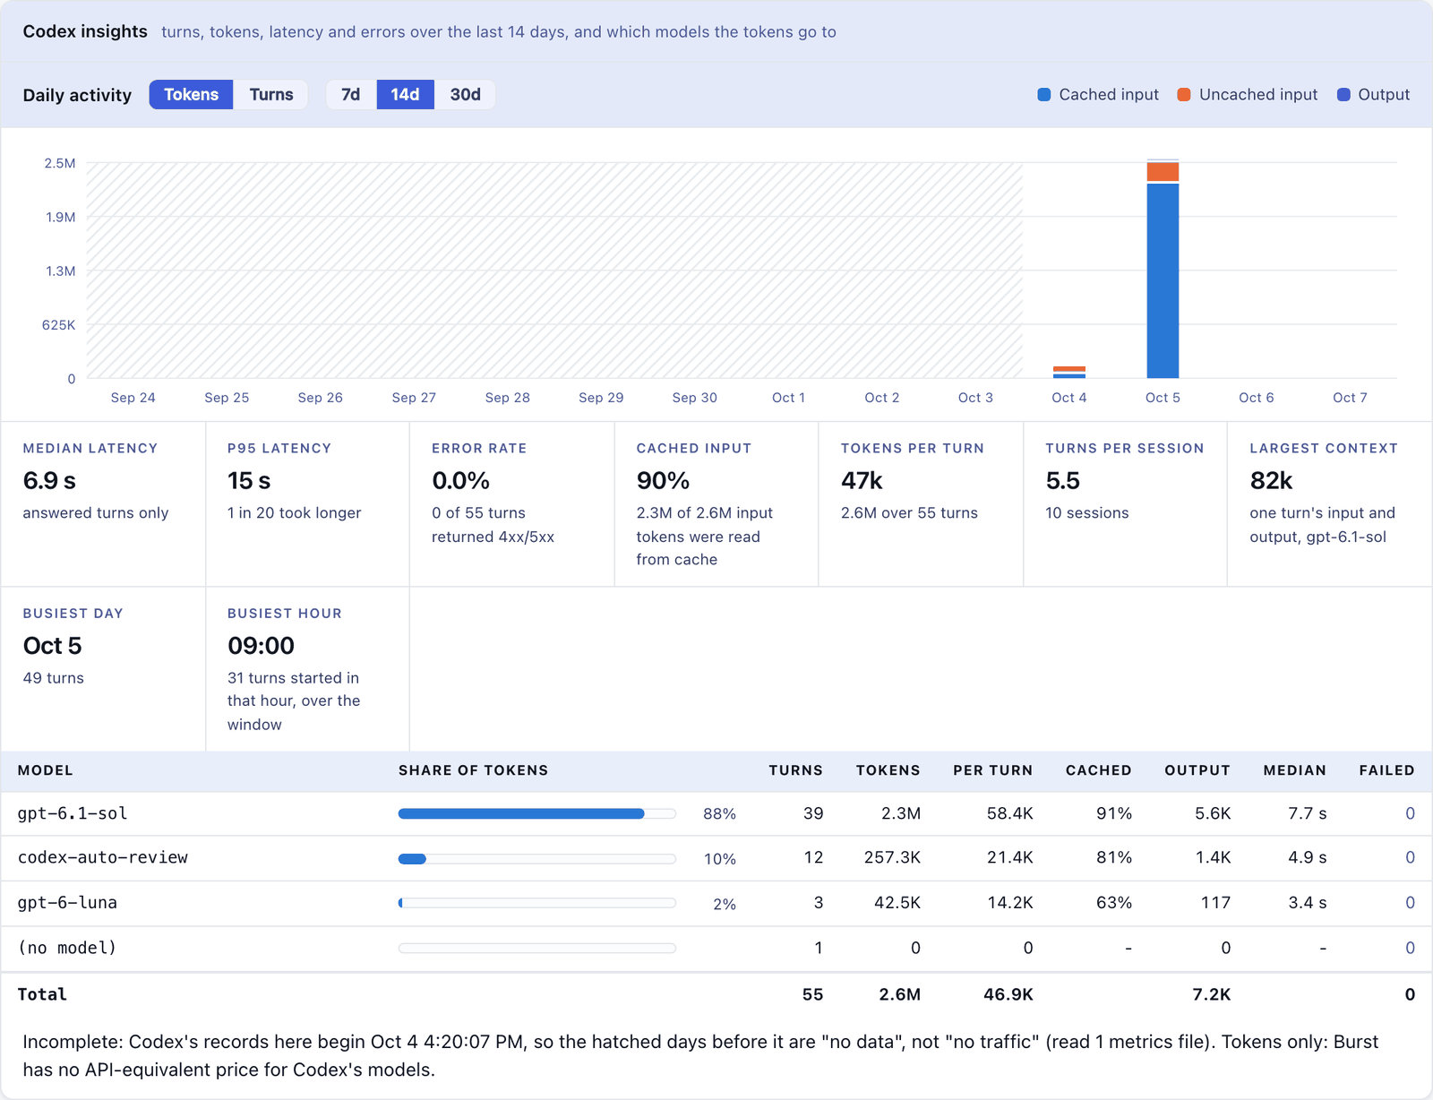
Task: Click the gpt-6.1-sol share of tokens bar
Action: tap(537, 813)
